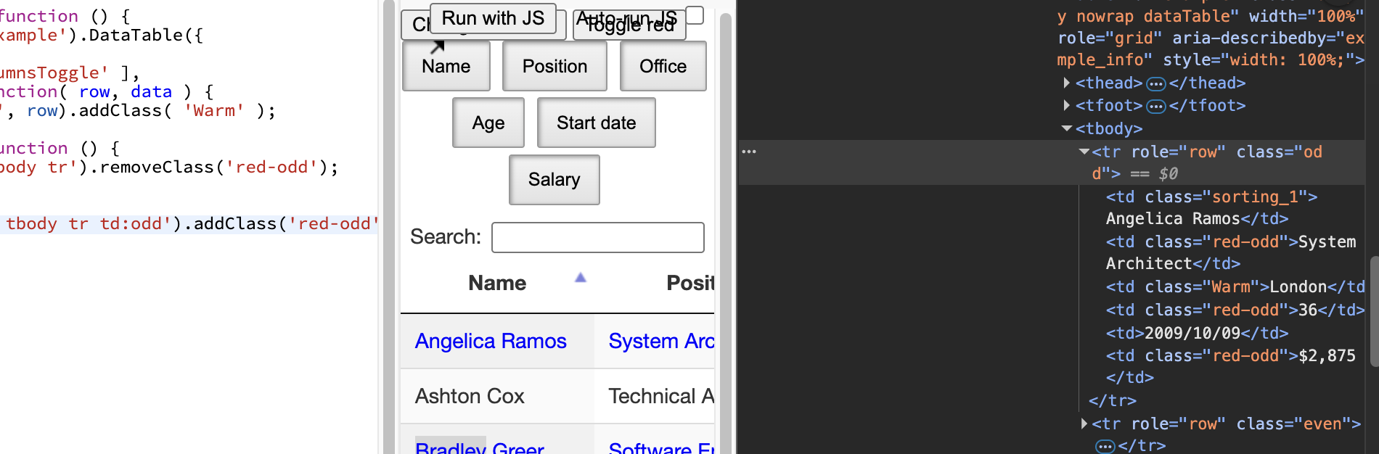Toggle Name column visibility button
Viewport: 1379px width, 454px height.
click(x=446, y=66)
